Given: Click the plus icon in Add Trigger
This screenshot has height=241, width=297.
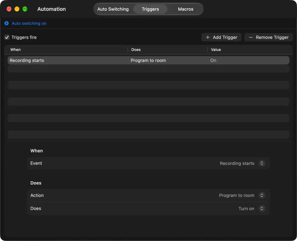Looking at the screenshot, I should (x=208, y=37).
